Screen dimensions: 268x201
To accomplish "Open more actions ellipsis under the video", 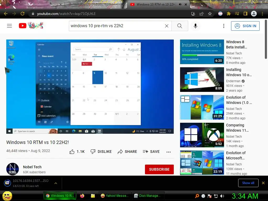I will click(x=169, y=152).
